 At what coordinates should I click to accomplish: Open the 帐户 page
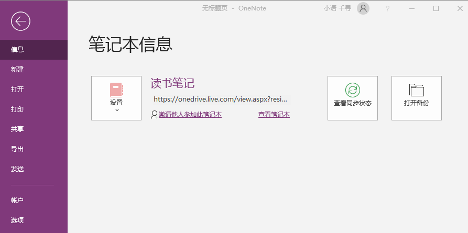click(34, 201)
